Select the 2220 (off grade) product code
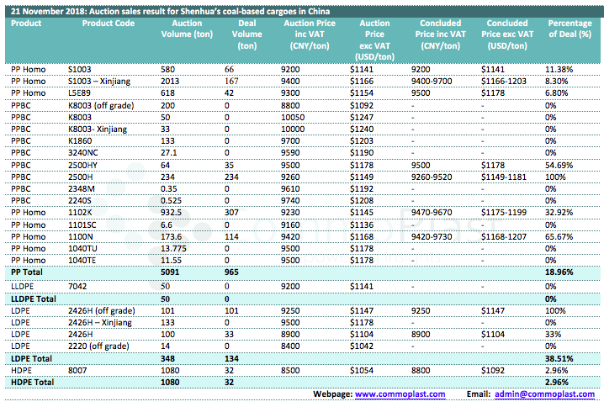Screen dimensions: 604x407 98,346
